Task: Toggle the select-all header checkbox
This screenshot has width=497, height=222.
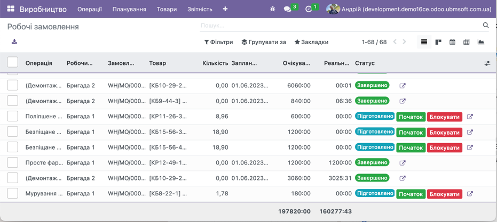Action: 13,63
